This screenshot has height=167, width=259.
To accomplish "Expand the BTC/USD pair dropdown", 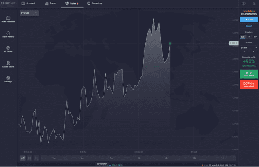I will (x=29, y=13).
